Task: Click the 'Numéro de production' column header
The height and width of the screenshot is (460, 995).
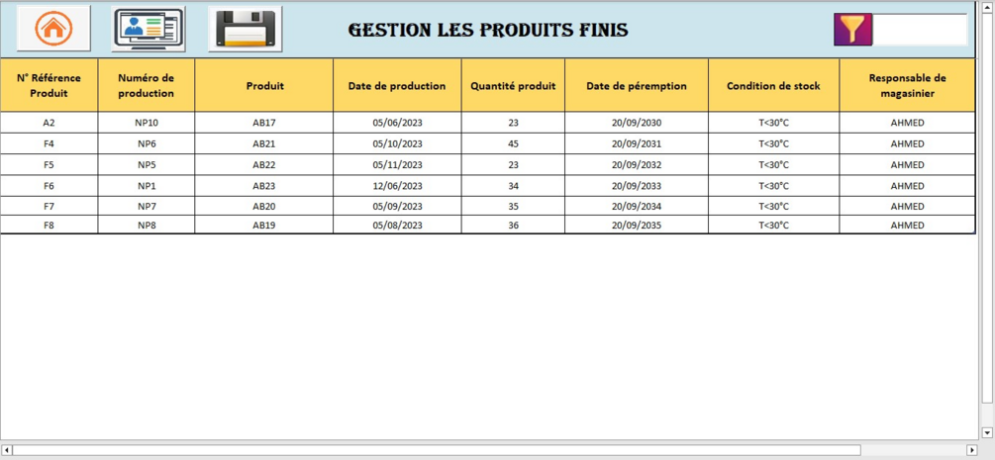Action: coord(146,86)
